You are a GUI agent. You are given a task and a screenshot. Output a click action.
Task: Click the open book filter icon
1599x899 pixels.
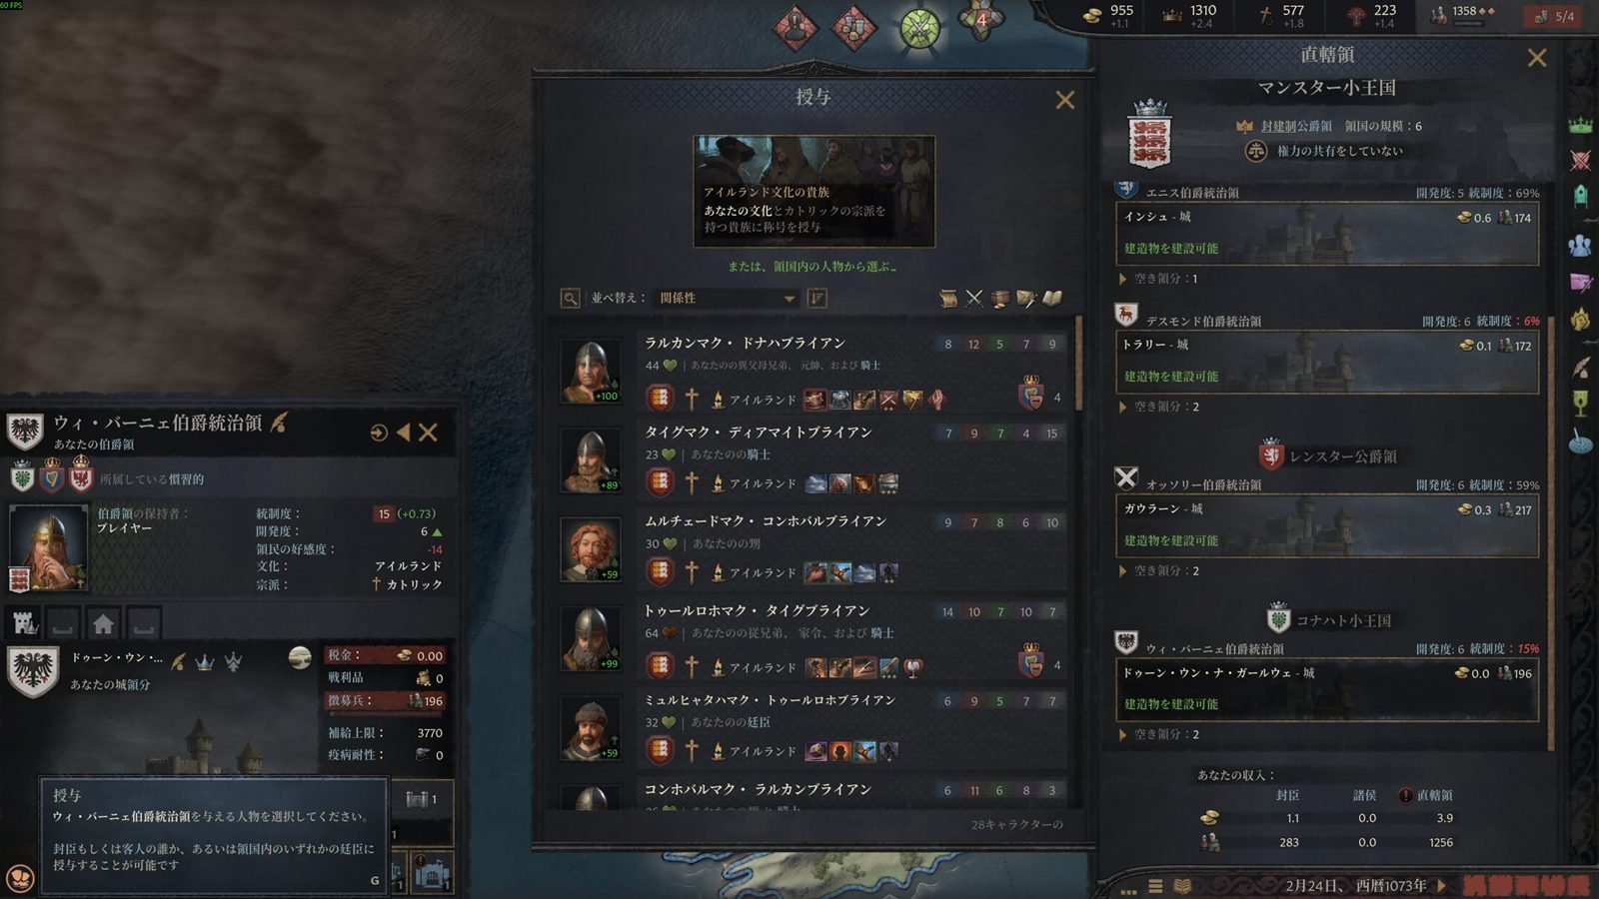[1052, 298]
